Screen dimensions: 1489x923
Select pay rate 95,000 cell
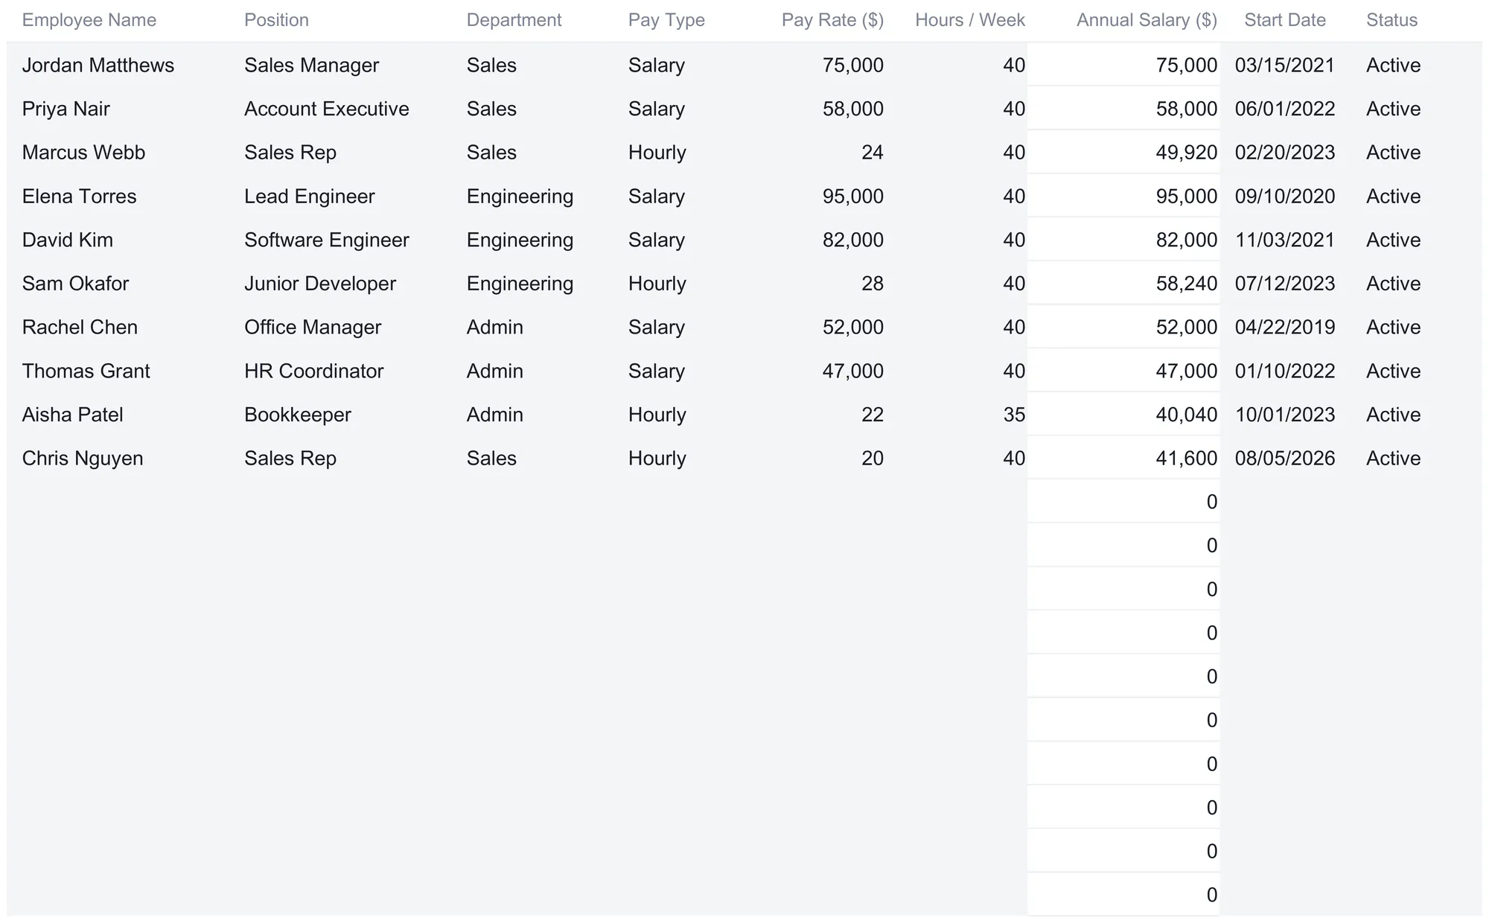853,197
